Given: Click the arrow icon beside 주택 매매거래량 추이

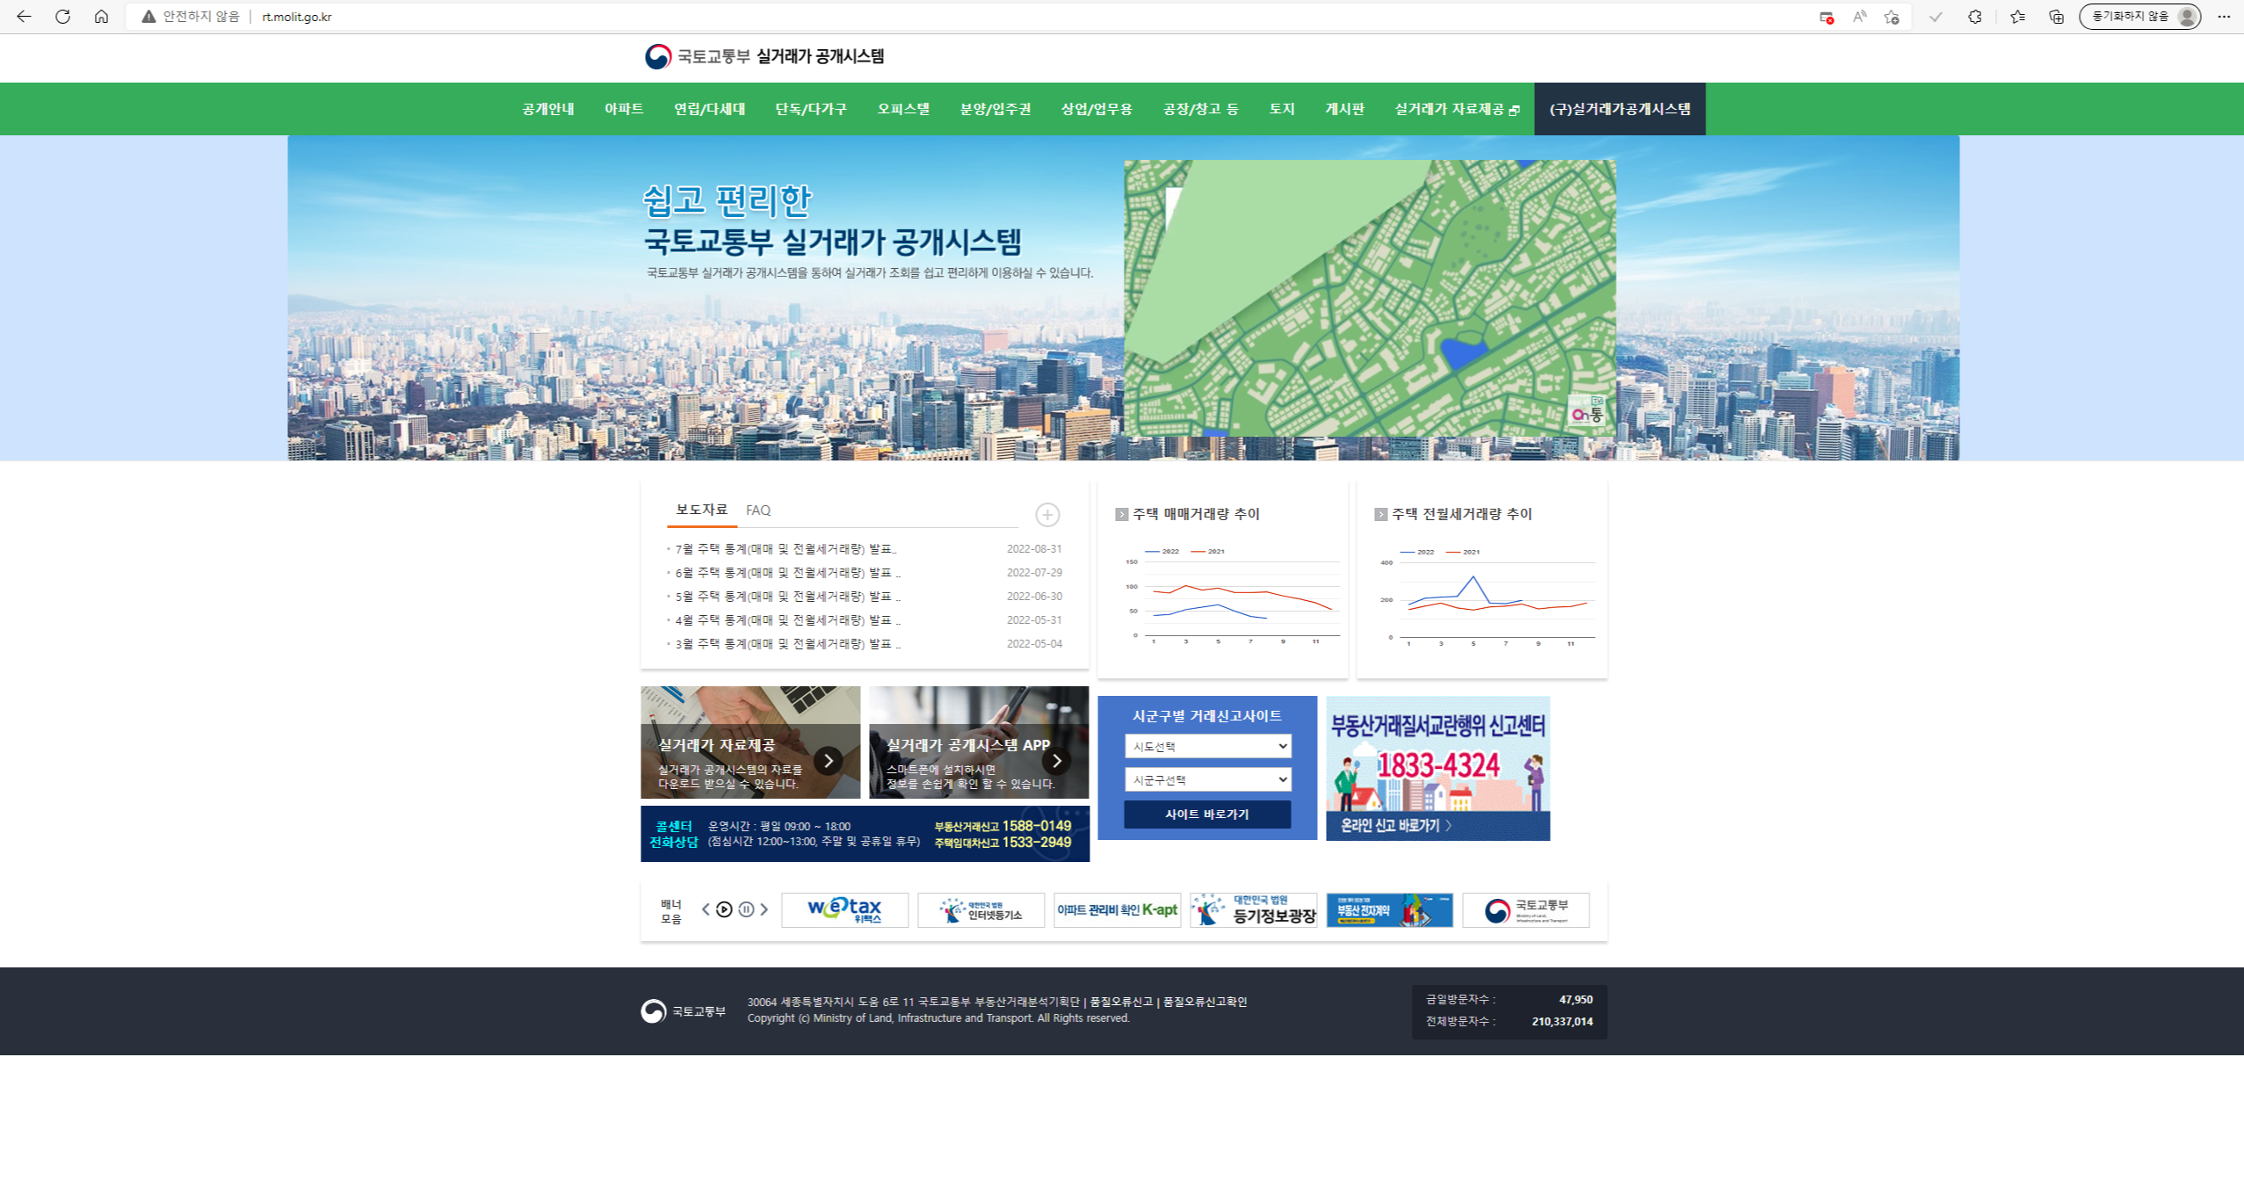Looking at the screenshot, I should (x=1122, y=514).
